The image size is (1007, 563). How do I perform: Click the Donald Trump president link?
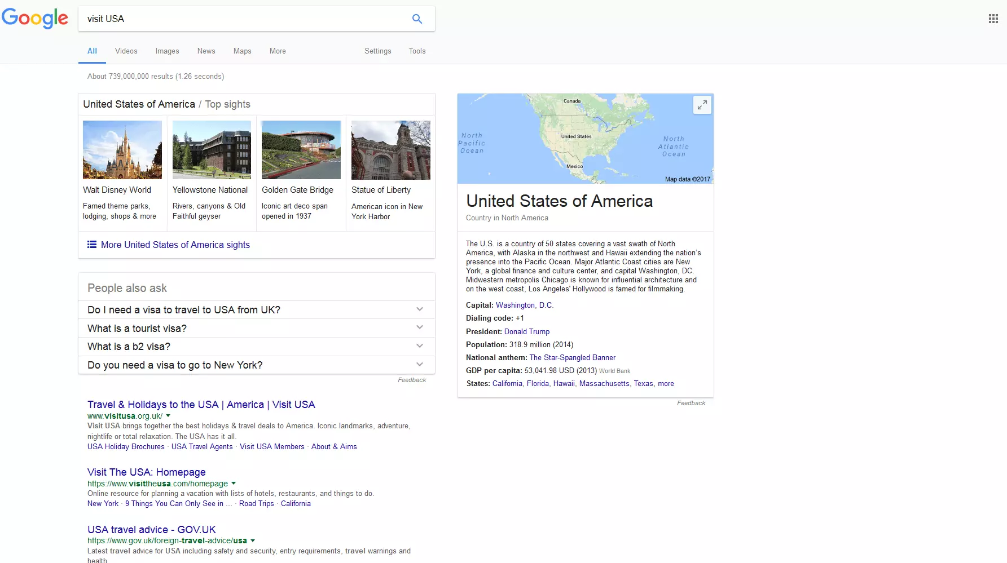click(527, 331)
